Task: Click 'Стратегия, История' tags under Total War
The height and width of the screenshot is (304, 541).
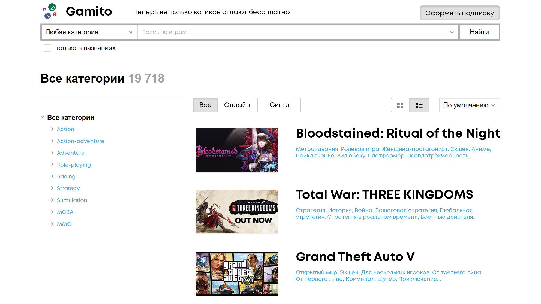Action: click(x=324, y=210)
